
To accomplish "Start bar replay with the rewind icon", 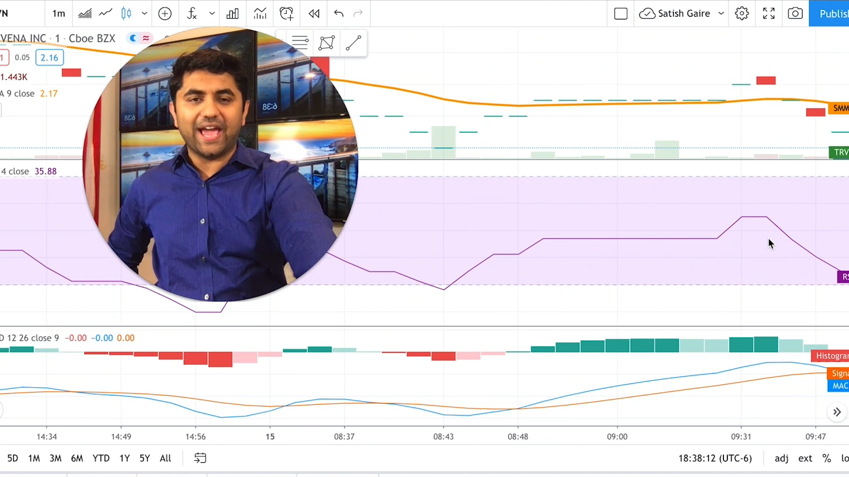I will (x=314, y=14).
